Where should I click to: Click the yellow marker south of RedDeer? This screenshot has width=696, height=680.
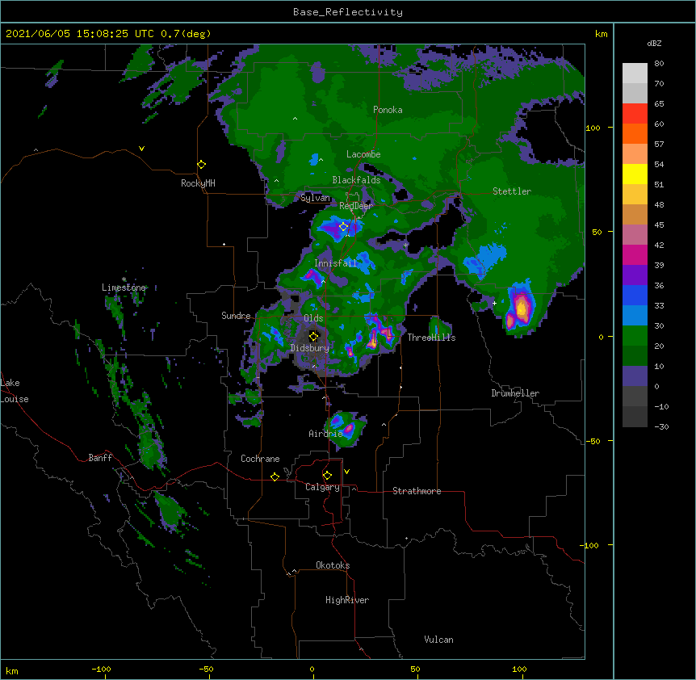pyautogui.click(x=343, y=227)
